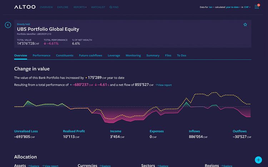Click the back arrow circle icon
Screen dimensions: 268x167
pyautogui.click(x=8, y=25)
